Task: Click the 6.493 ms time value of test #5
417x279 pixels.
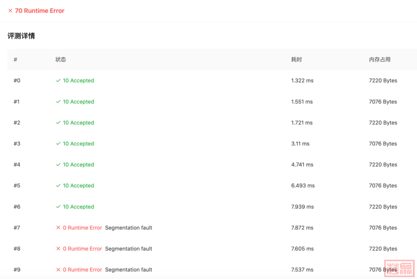Action: [303, 186]
